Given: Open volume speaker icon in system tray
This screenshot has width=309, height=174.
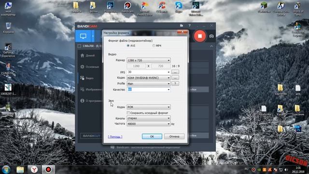Looking at the screenshot, I should (286, 170).
